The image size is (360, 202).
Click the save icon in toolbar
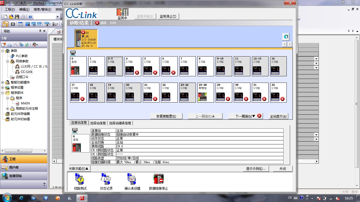tap(17, 17)
